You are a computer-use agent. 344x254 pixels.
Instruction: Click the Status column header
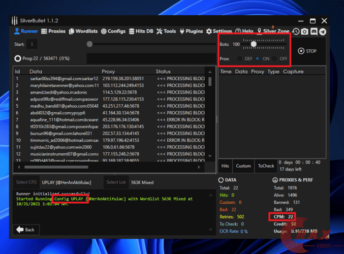(163, 72)
